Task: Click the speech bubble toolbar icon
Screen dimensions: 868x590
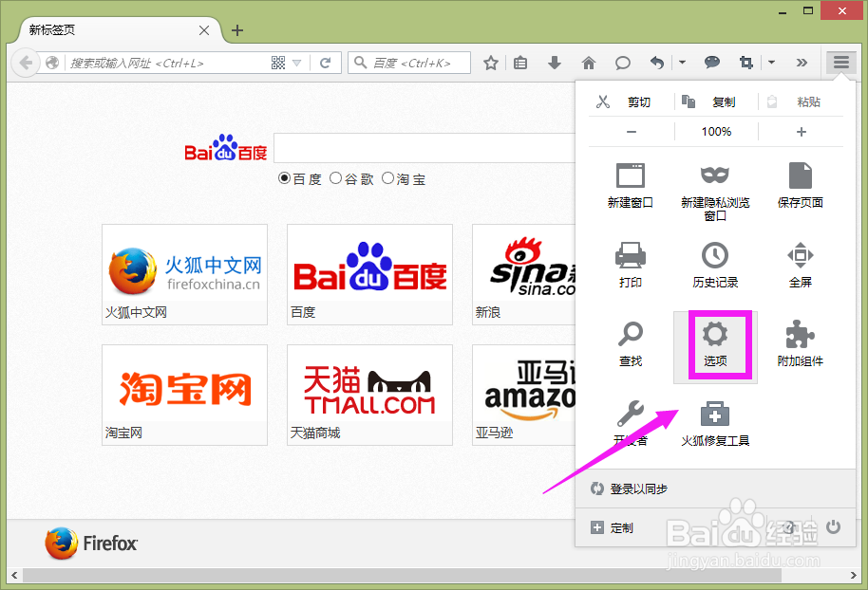Action: click(x=623, y=63)
